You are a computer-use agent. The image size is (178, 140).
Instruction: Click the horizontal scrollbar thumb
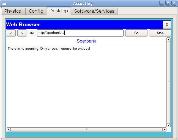point(86,129)
